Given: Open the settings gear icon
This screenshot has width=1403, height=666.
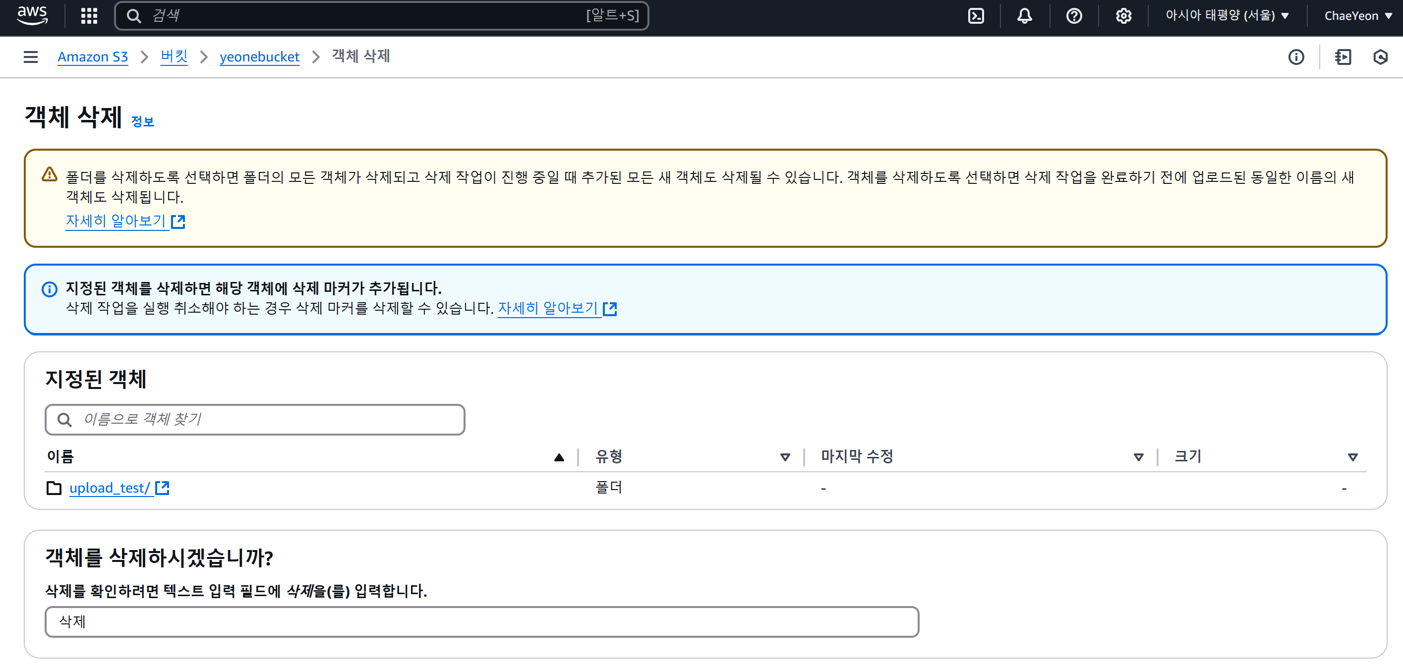Looking at the screenshot, I should [x=1123, y=16].
